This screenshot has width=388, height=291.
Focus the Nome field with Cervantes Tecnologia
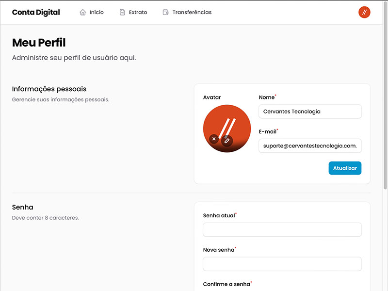310,111
